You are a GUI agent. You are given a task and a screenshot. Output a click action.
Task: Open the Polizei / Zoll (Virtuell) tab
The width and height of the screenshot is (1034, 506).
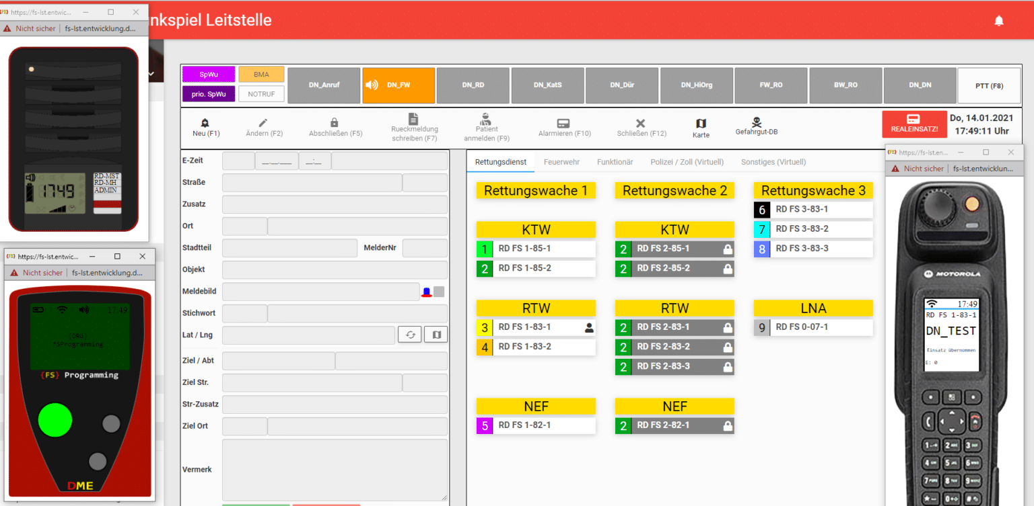(x=687, y=162)
